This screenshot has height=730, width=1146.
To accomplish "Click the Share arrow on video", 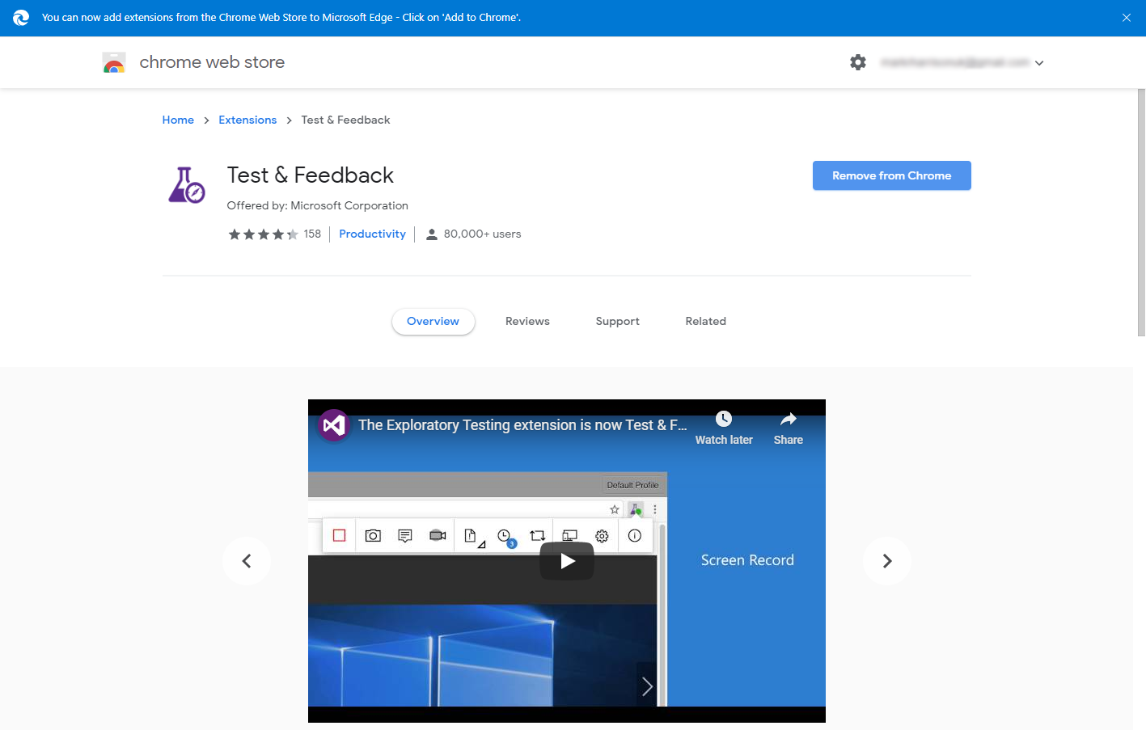I will click(788, 420).
